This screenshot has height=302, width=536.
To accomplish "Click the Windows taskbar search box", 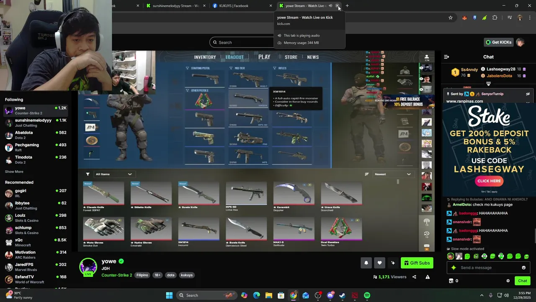I will 207,295.
